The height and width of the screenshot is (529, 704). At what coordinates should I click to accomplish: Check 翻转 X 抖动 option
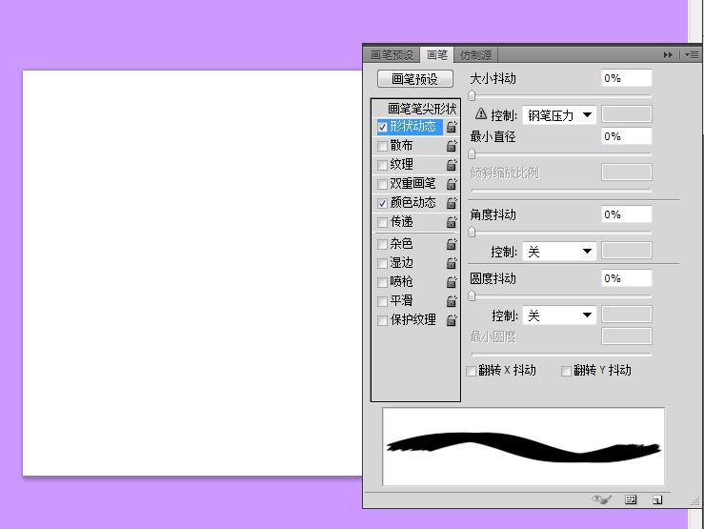[471, 371]
